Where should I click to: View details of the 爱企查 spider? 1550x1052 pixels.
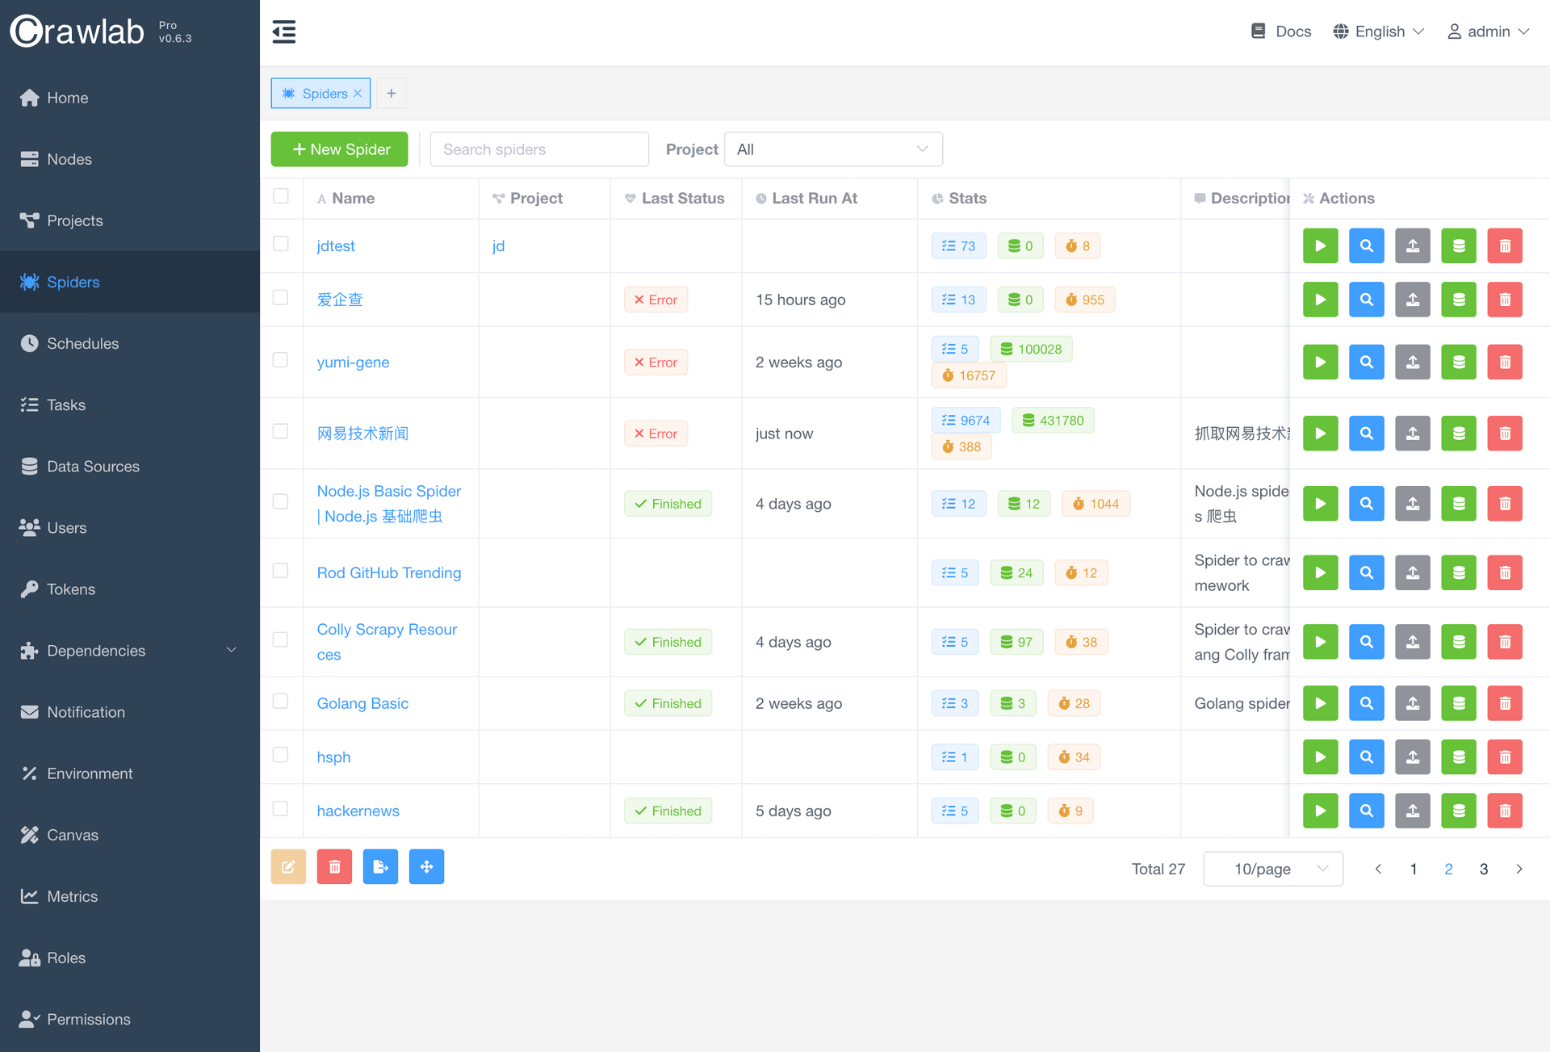click(x=1366, y=300)
